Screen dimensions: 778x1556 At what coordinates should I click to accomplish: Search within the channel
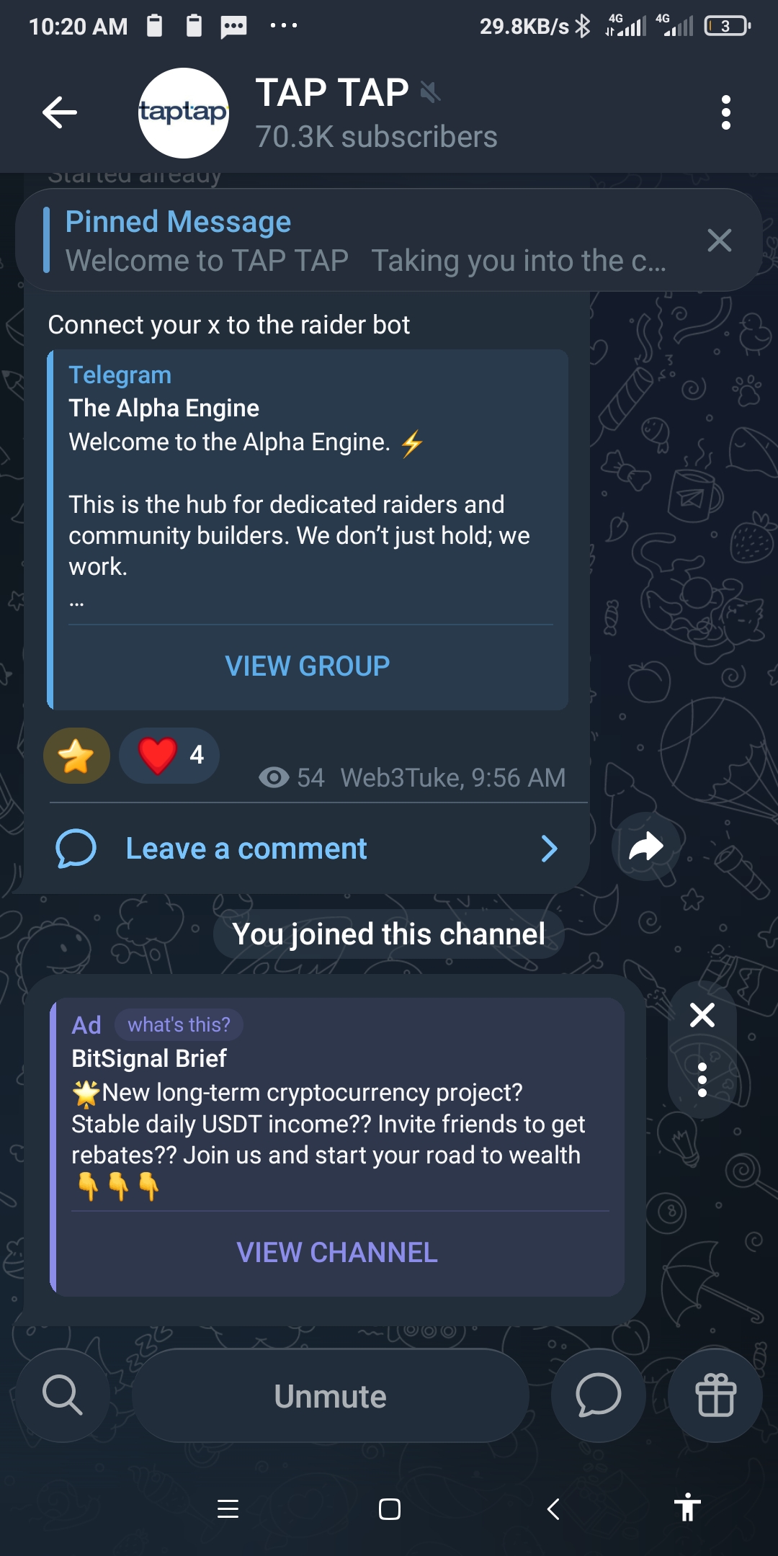coord(63,1395)
